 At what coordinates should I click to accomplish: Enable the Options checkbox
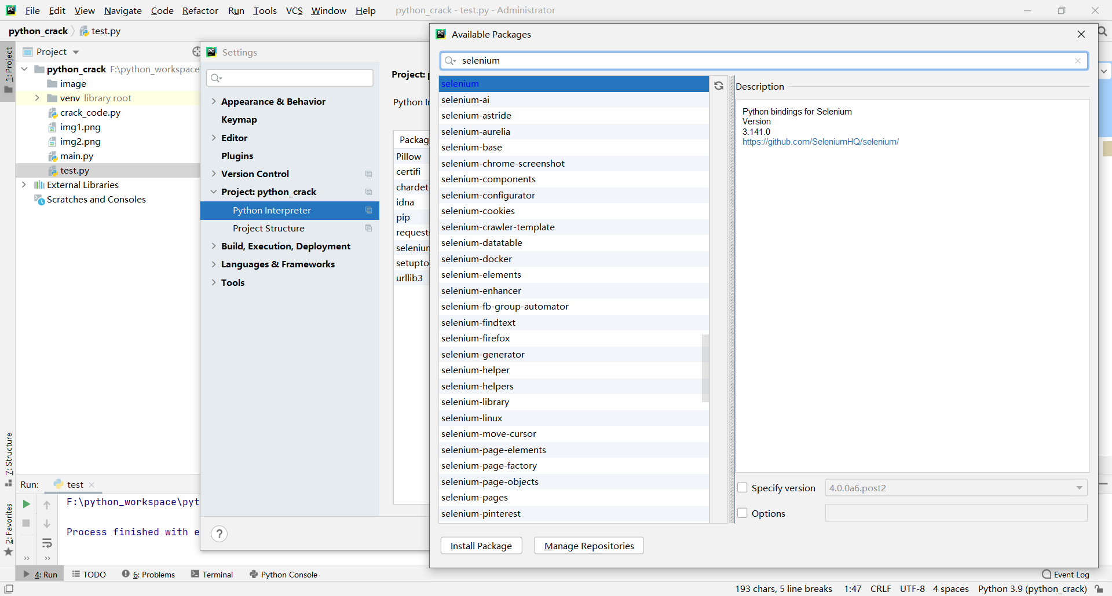click(742, 513)
